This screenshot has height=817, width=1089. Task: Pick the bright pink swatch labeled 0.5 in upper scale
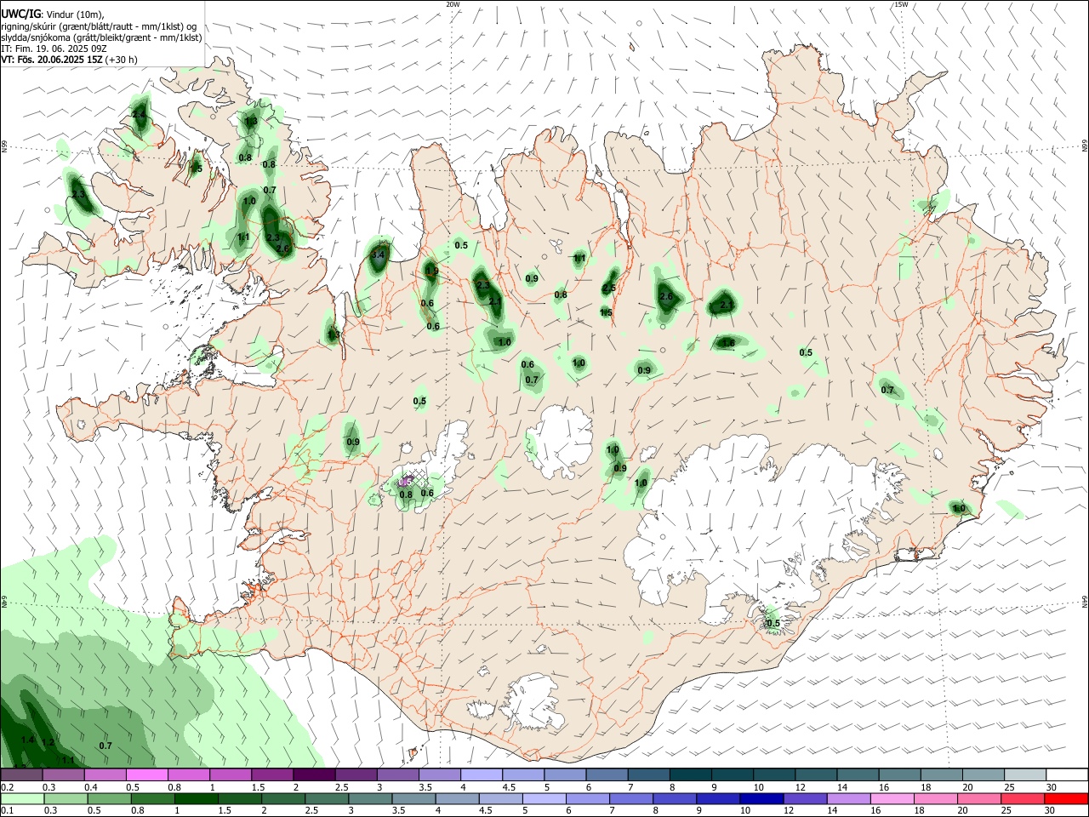coord(146,775)
